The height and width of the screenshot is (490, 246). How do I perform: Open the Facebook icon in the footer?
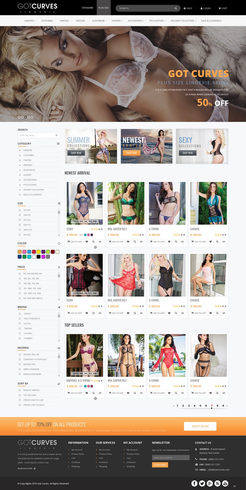point(194,483)
